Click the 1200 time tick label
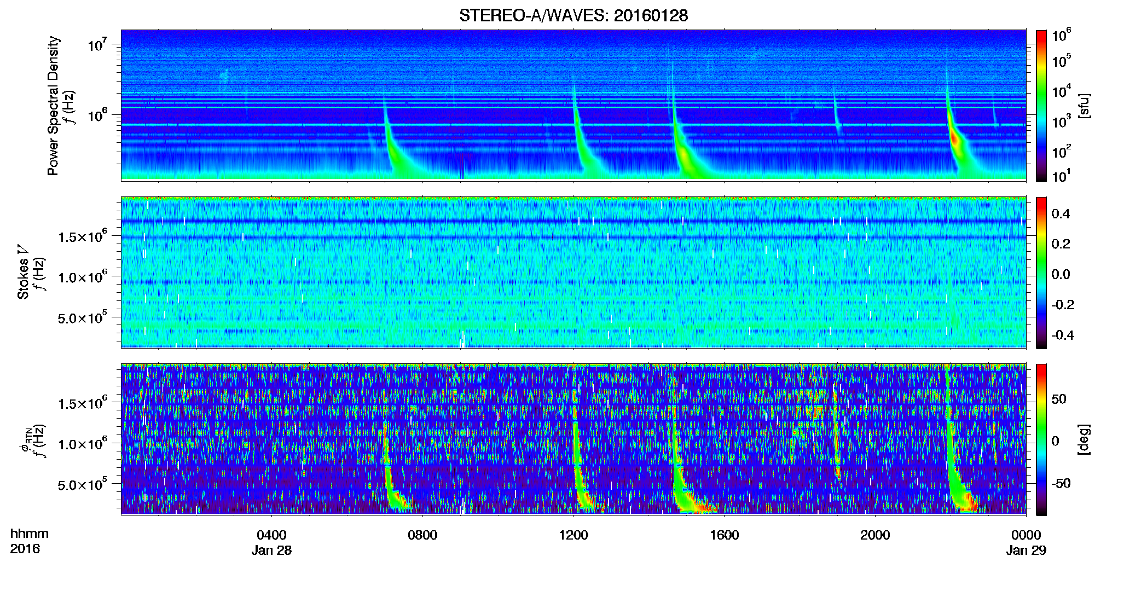 point(573,535)
